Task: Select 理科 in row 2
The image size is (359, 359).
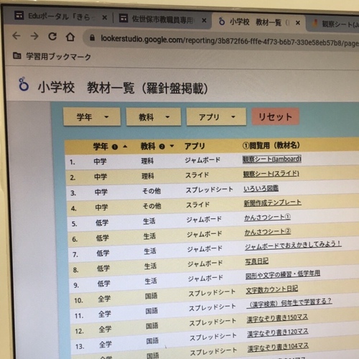Action: click(x=148, y=177)
